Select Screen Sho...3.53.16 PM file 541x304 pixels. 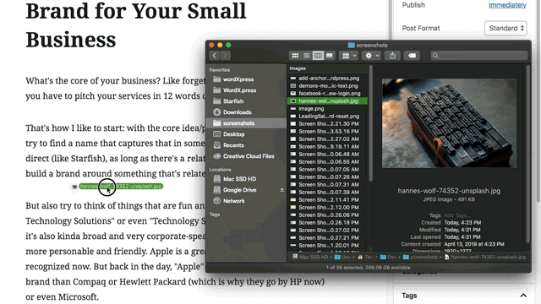(x=327, y=132)
